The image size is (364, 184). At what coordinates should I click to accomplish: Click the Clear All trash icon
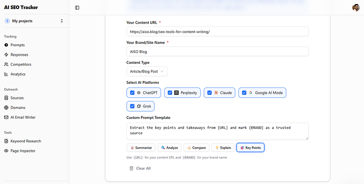click(131, 168)
